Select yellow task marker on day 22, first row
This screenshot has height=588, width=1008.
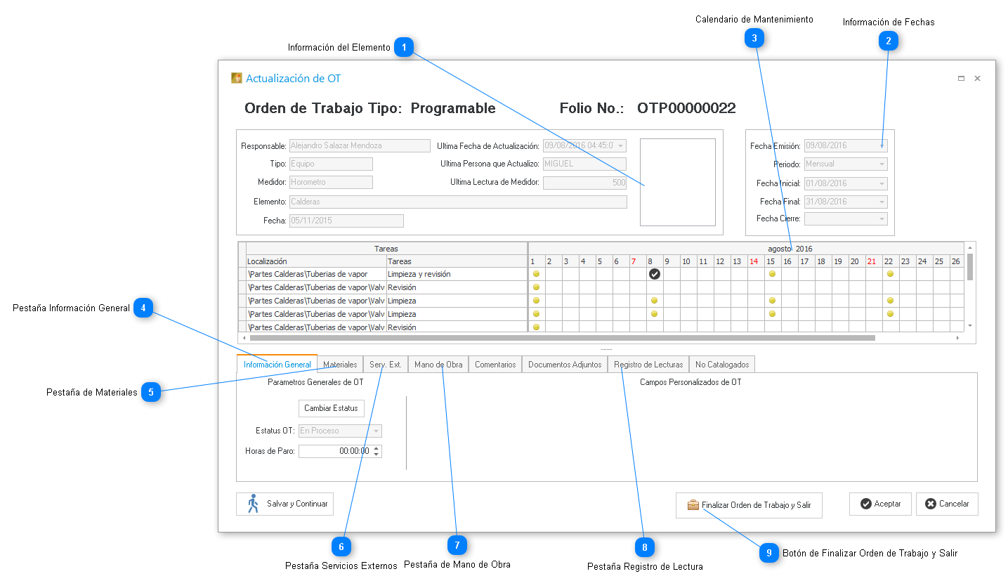[x=890, y=274]
